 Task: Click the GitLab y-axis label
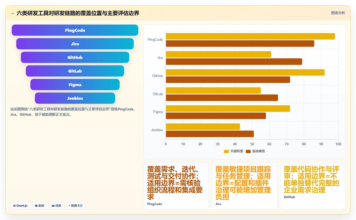click(x=158, y=94)
